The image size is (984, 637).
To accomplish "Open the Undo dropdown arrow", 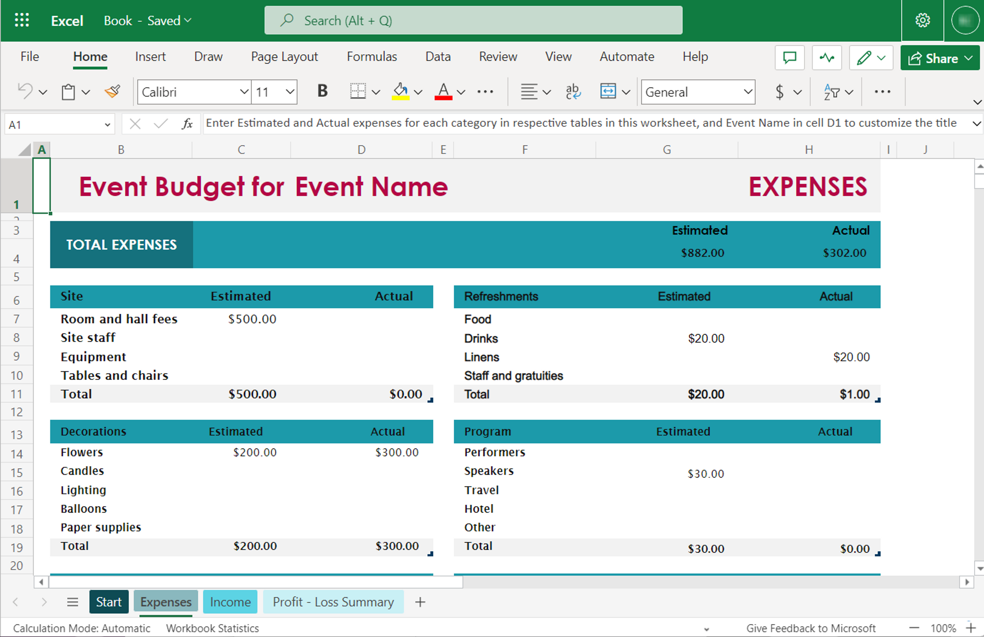I will 43,92.
